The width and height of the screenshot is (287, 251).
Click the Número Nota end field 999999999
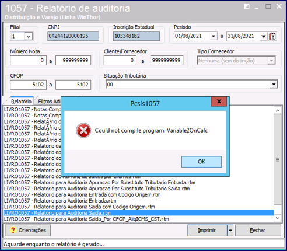73,61
